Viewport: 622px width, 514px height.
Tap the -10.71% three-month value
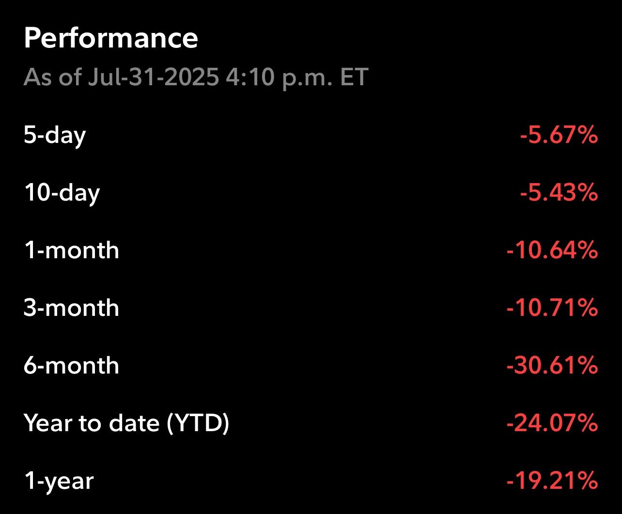point(552,308)
